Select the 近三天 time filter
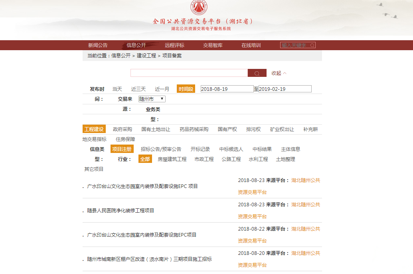This screenshot has width=413, height=274. 138,89
